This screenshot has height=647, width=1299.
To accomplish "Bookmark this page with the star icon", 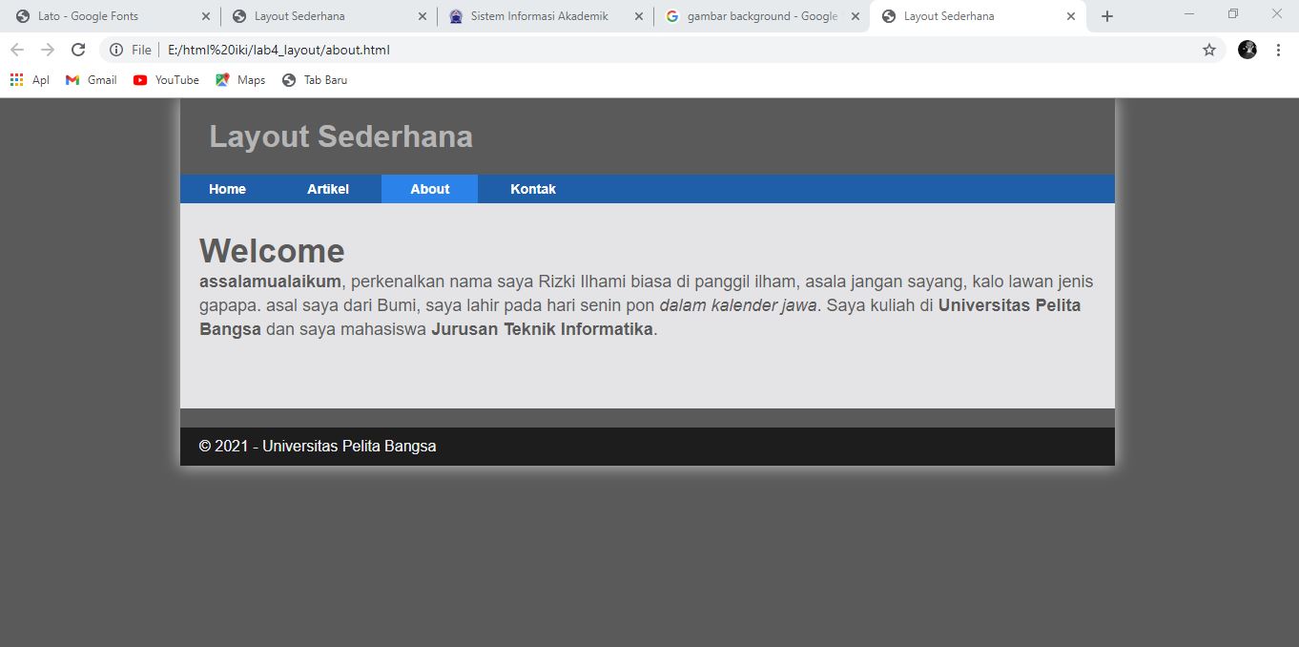I will 1208,49.
